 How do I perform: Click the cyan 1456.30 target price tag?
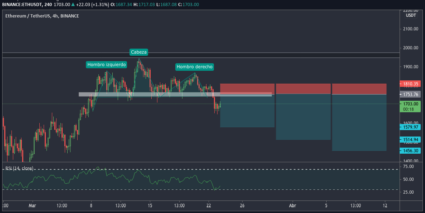pyautogui.click(x=410, y=151)
